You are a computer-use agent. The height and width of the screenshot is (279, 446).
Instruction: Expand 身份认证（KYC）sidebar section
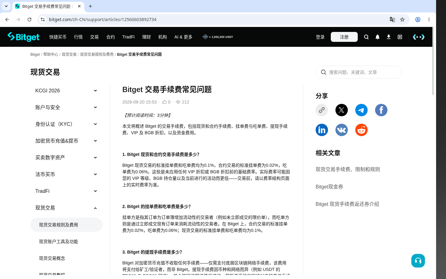click(x=66, y=124)
